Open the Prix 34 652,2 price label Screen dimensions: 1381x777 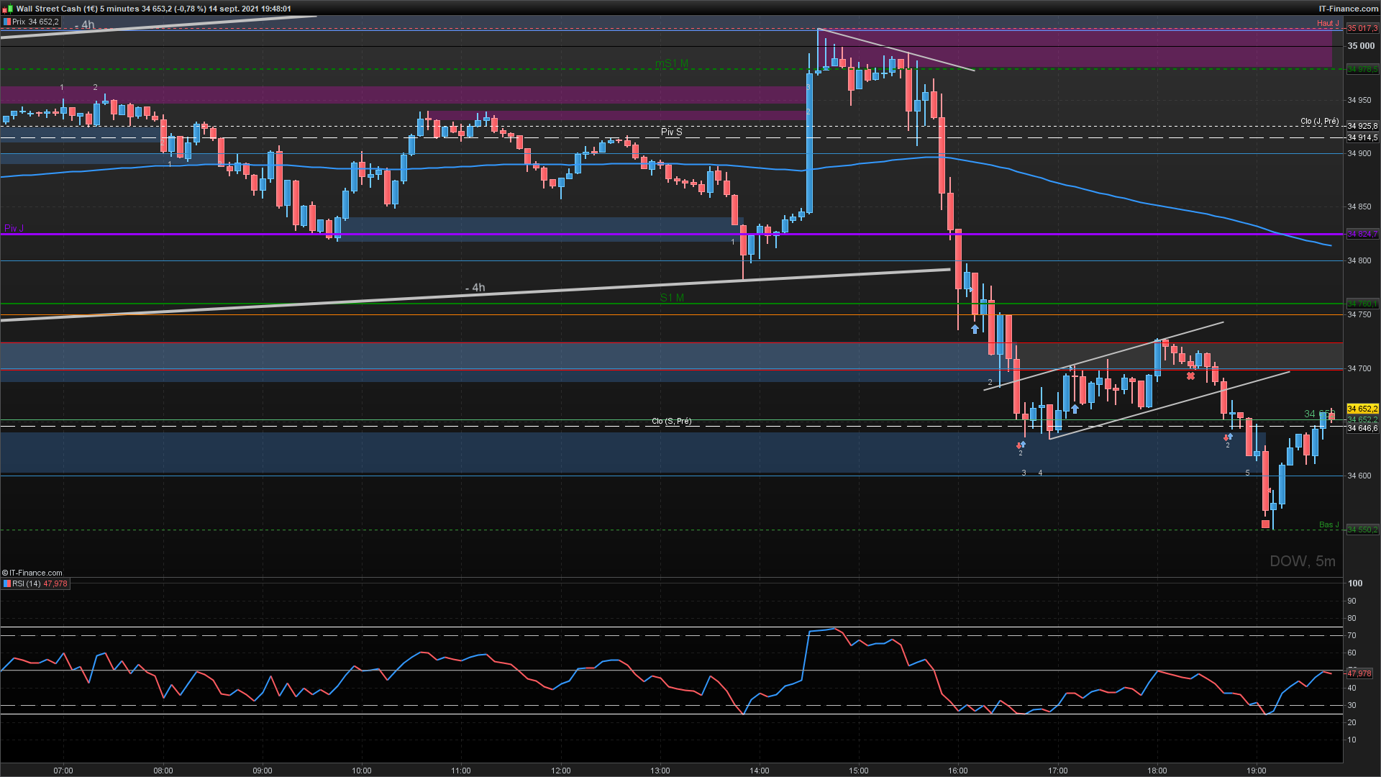point(35,22)
